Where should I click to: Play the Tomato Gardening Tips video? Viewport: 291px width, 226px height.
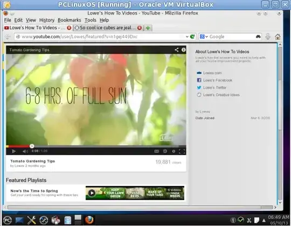tap(13, 151)
